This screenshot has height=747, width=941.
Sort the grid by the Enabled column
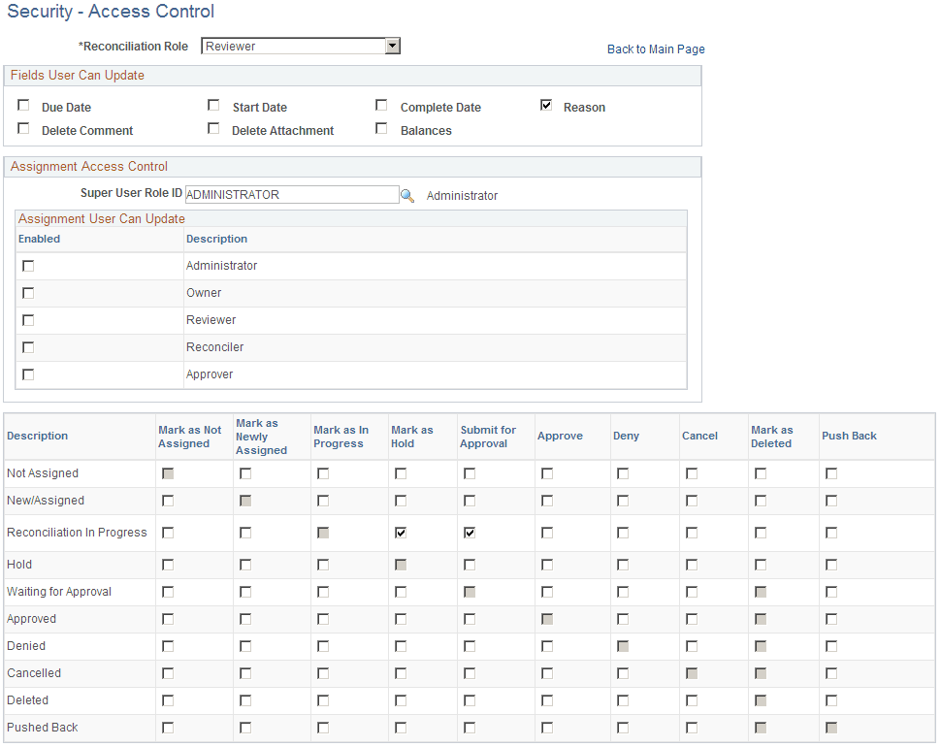pyautogui.click(x=41, y=239)
